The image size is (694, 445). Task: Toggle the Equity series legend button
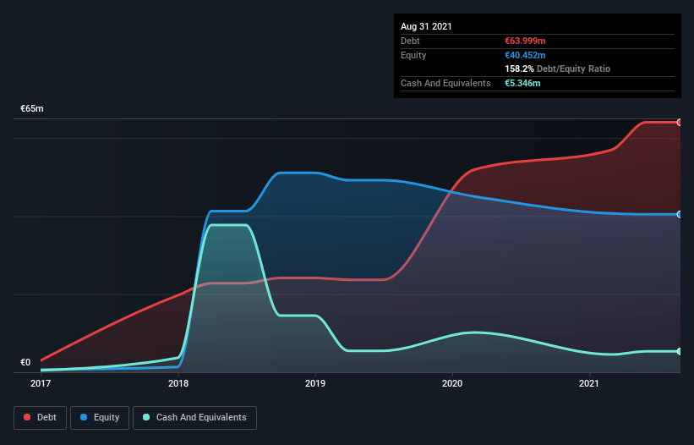tap(100, 418)
